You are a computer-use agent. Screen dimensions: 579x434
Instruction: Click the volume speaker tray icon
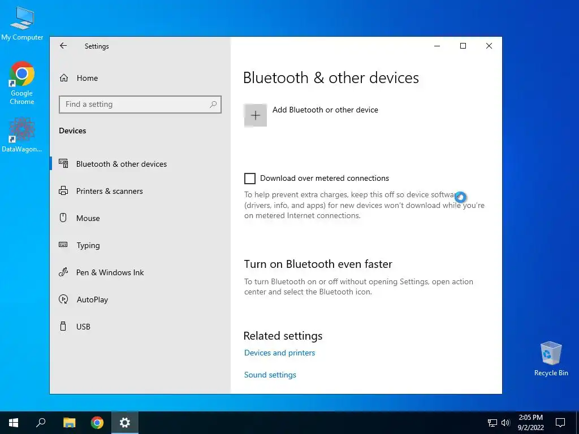(505, 423)
